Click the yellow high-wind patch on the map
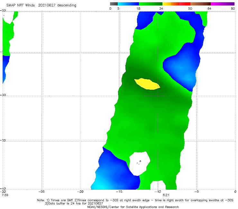Image resolution: width=238 pixels, height=209 pixels. 147,84
